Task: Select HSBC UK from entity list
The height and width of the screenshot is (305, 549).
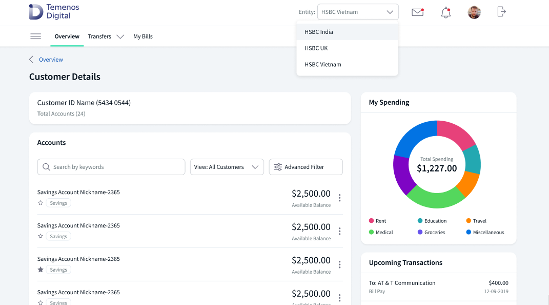Action: (x=348, y=48)
